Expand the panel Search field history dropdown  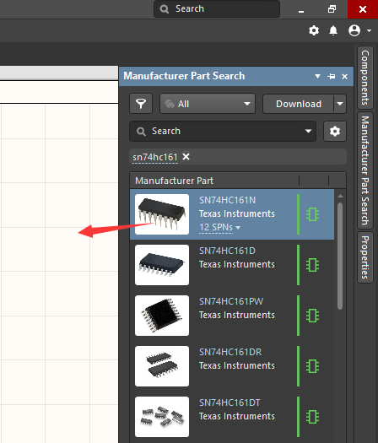[308, 131]
